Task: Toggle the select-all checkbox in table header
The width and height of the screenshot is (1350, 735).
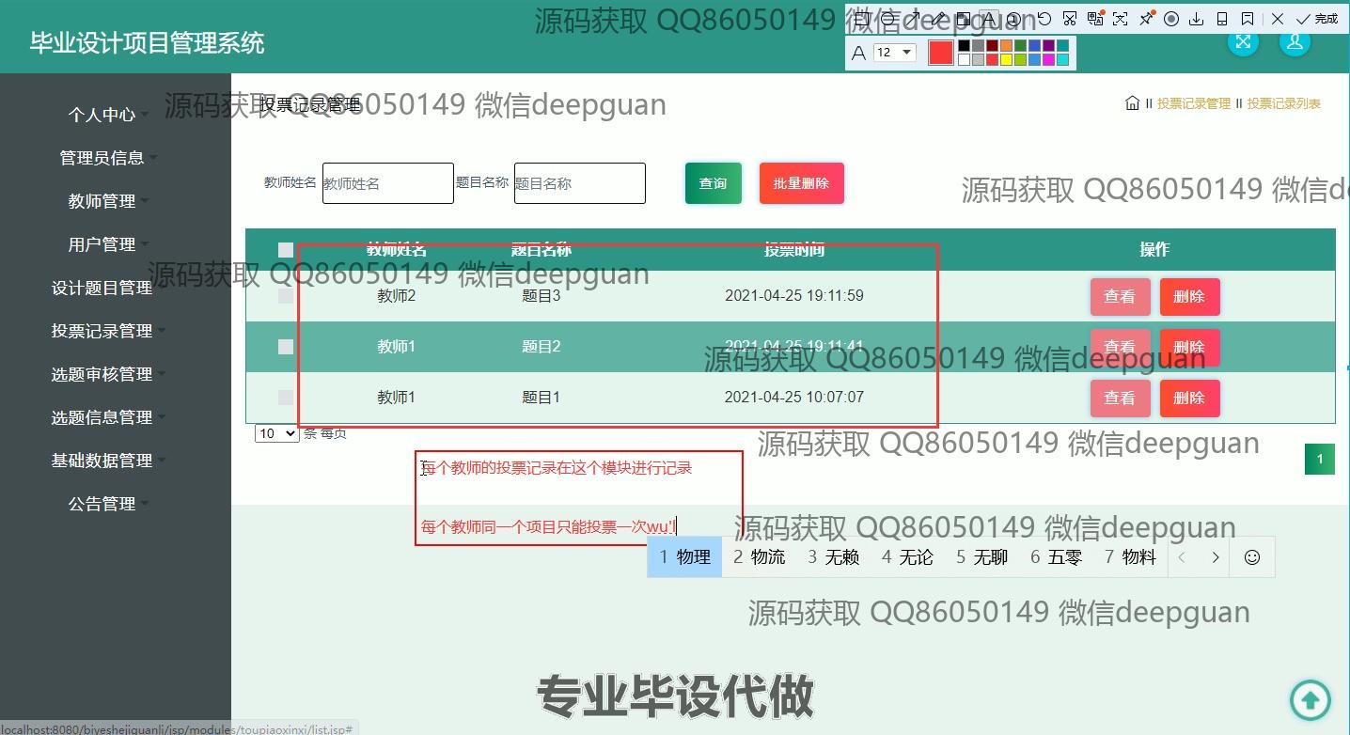Action: coord(286,250)
